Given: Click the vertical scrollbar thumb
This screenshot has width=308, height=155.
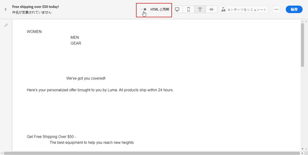Looking at the screenshot, I should (x=303, y=45).
